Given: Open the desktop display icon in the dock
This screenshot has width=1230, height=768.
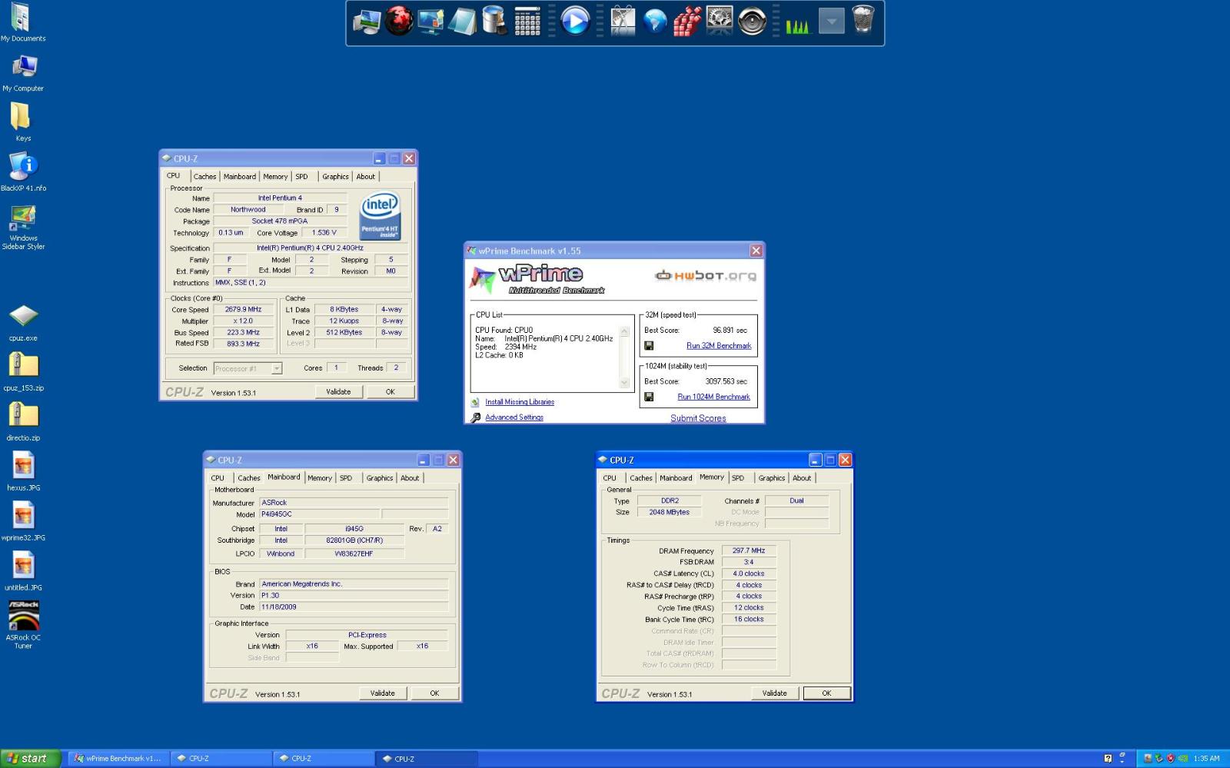Looking at the screenshot, I should click(x=430, y=22).
